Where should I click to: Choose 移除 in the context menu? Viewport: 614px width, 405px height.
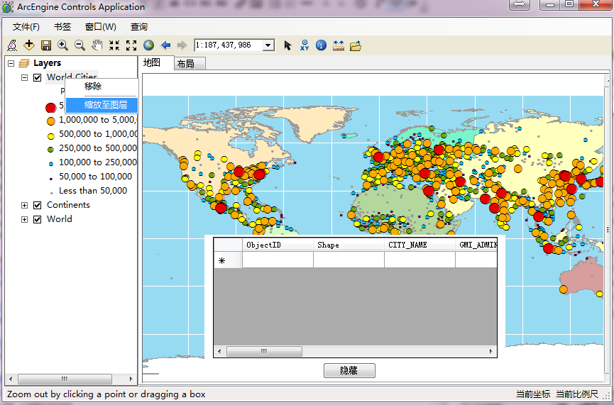102,87
